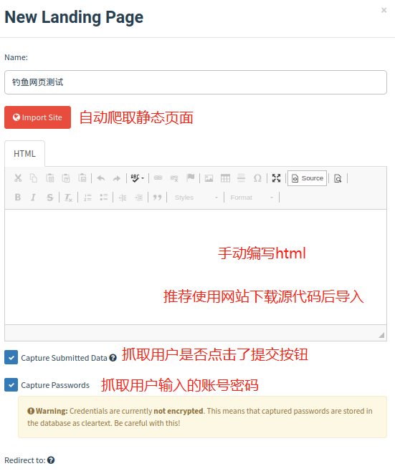The height and width of the screenshot is (471, 395).
Task: Click inside the HTML editor content area
Action: [196, 267]
